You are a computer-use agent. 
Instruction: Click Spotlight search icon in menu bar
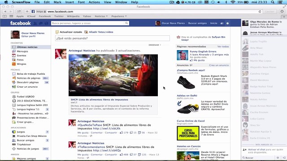pos(273,2)
